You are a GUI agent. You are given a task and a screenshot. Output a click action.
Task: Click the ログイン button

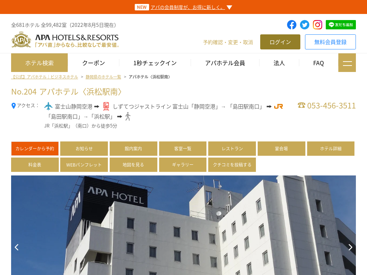280,42
